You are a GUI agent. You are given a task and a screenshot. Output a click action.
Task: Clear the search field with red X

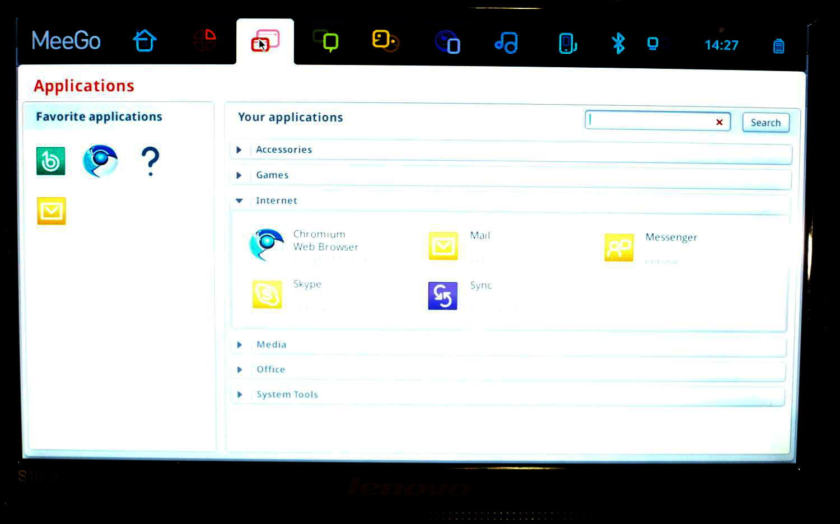click(720, 122)
